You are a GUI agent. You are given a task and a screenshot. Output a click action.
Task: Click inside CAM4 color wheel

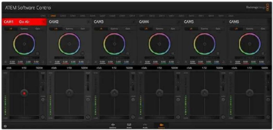click(159, 44)
